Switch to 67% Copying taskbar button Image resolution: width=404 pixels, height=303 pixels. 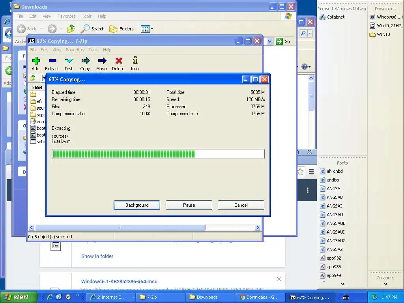coord(310,297)
